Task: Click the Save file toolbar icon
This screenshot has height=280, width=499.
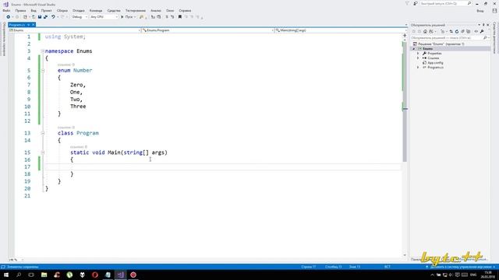Action: click(40, 17)
